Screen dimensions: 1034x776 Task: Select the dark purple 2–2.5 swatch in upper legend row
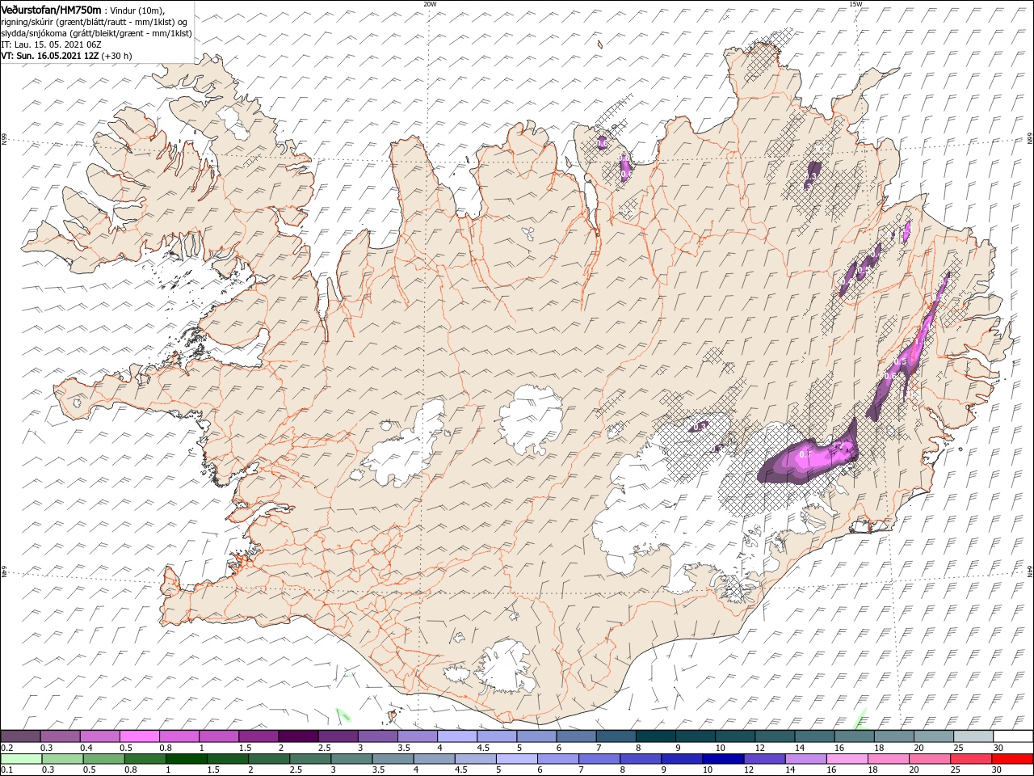298,736
